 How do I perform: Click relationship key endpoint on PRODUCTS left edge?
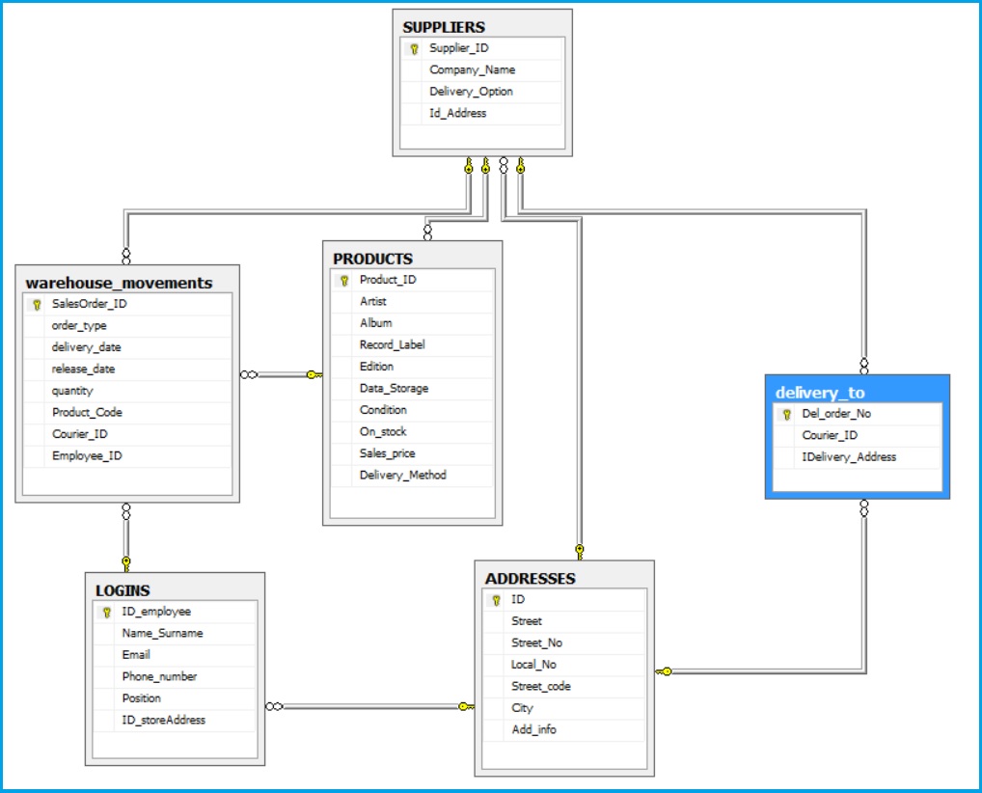(x=314, y=374)
